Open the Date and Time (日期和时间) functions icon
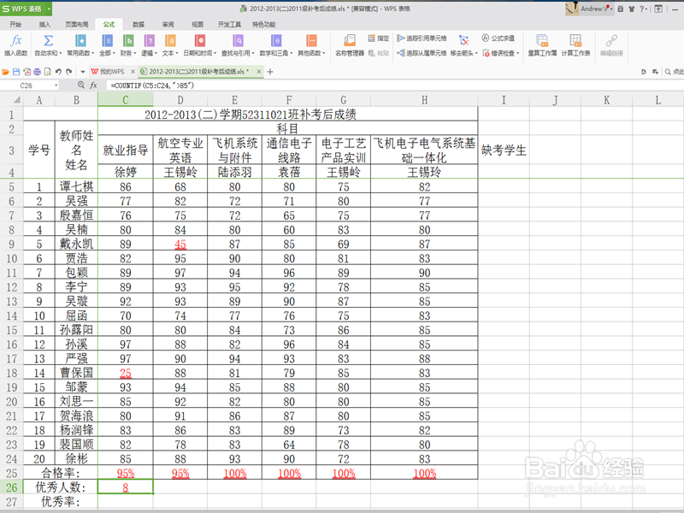684x513 pixels. [x=200, y=40]
